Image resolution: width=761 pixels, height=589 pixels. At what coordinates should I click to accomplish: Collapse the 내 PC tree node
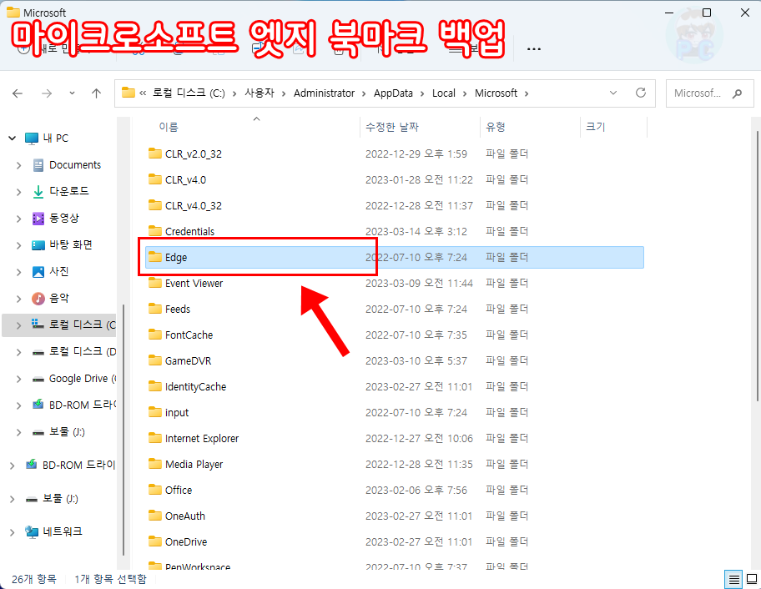pyautogui.click(x=13, y=138)
